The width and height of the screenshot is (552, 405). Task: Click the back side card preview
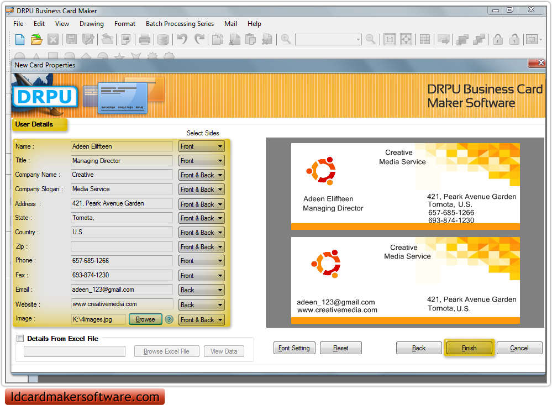(405, 280)
